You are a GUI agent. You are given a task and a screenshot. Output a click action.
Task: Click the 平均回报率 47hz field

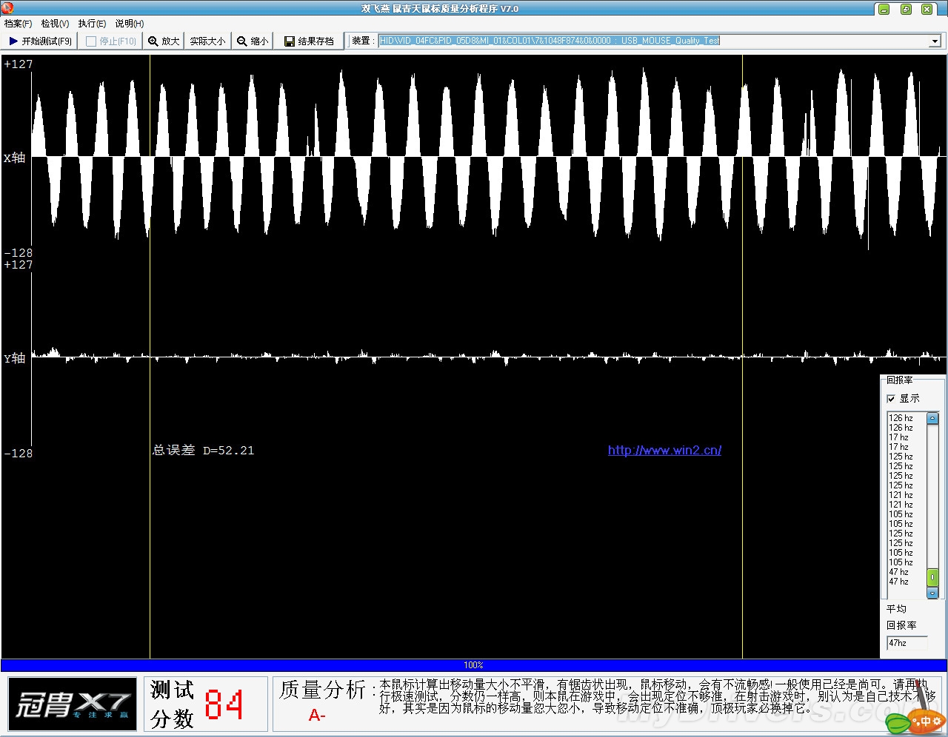point(907,643)
